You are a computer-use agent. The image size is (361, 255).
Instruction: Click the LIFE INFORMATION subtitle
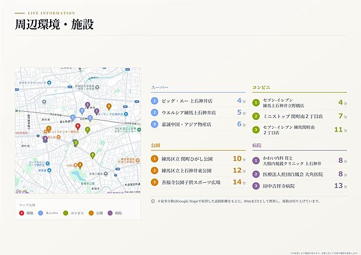[52, 13]
